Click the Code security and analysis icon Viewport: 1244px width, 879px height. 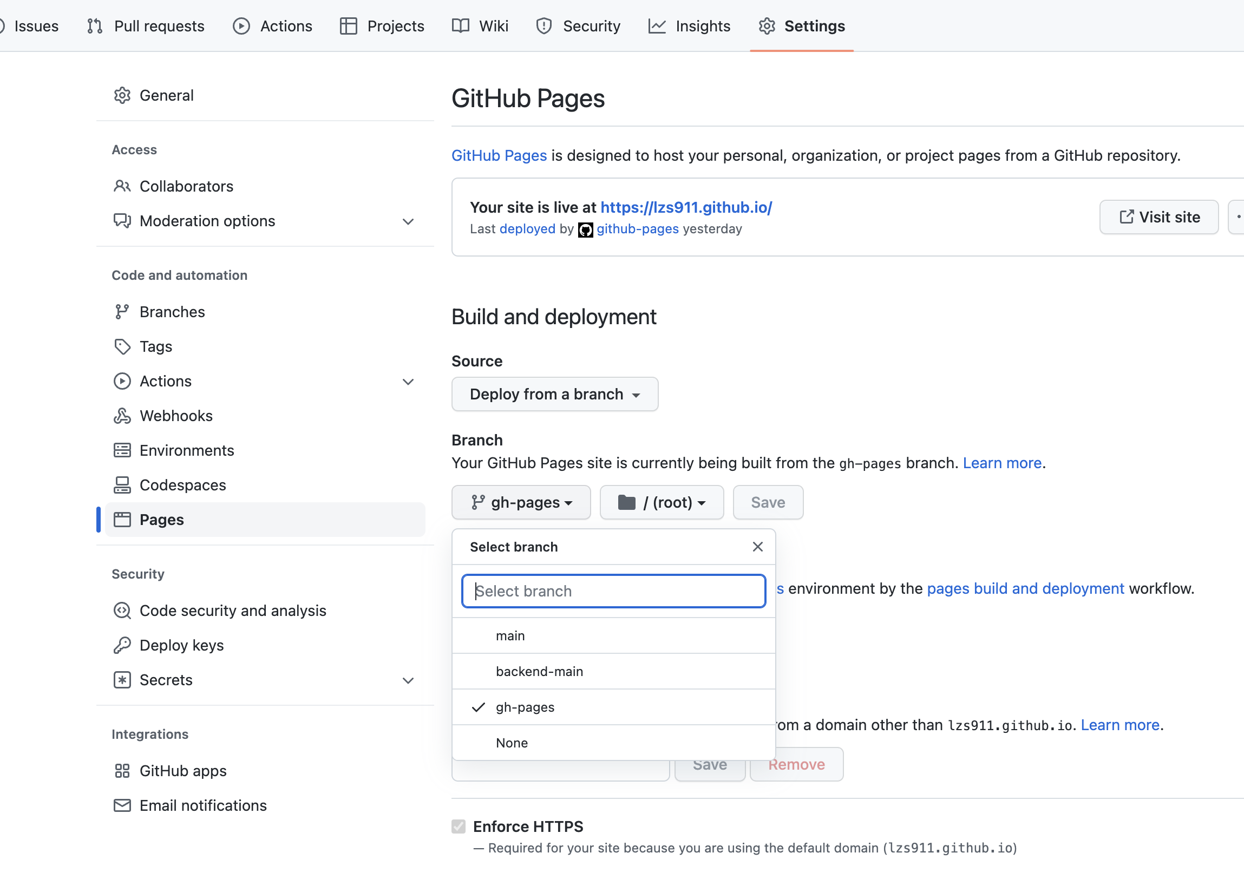[x=122, y=611]
